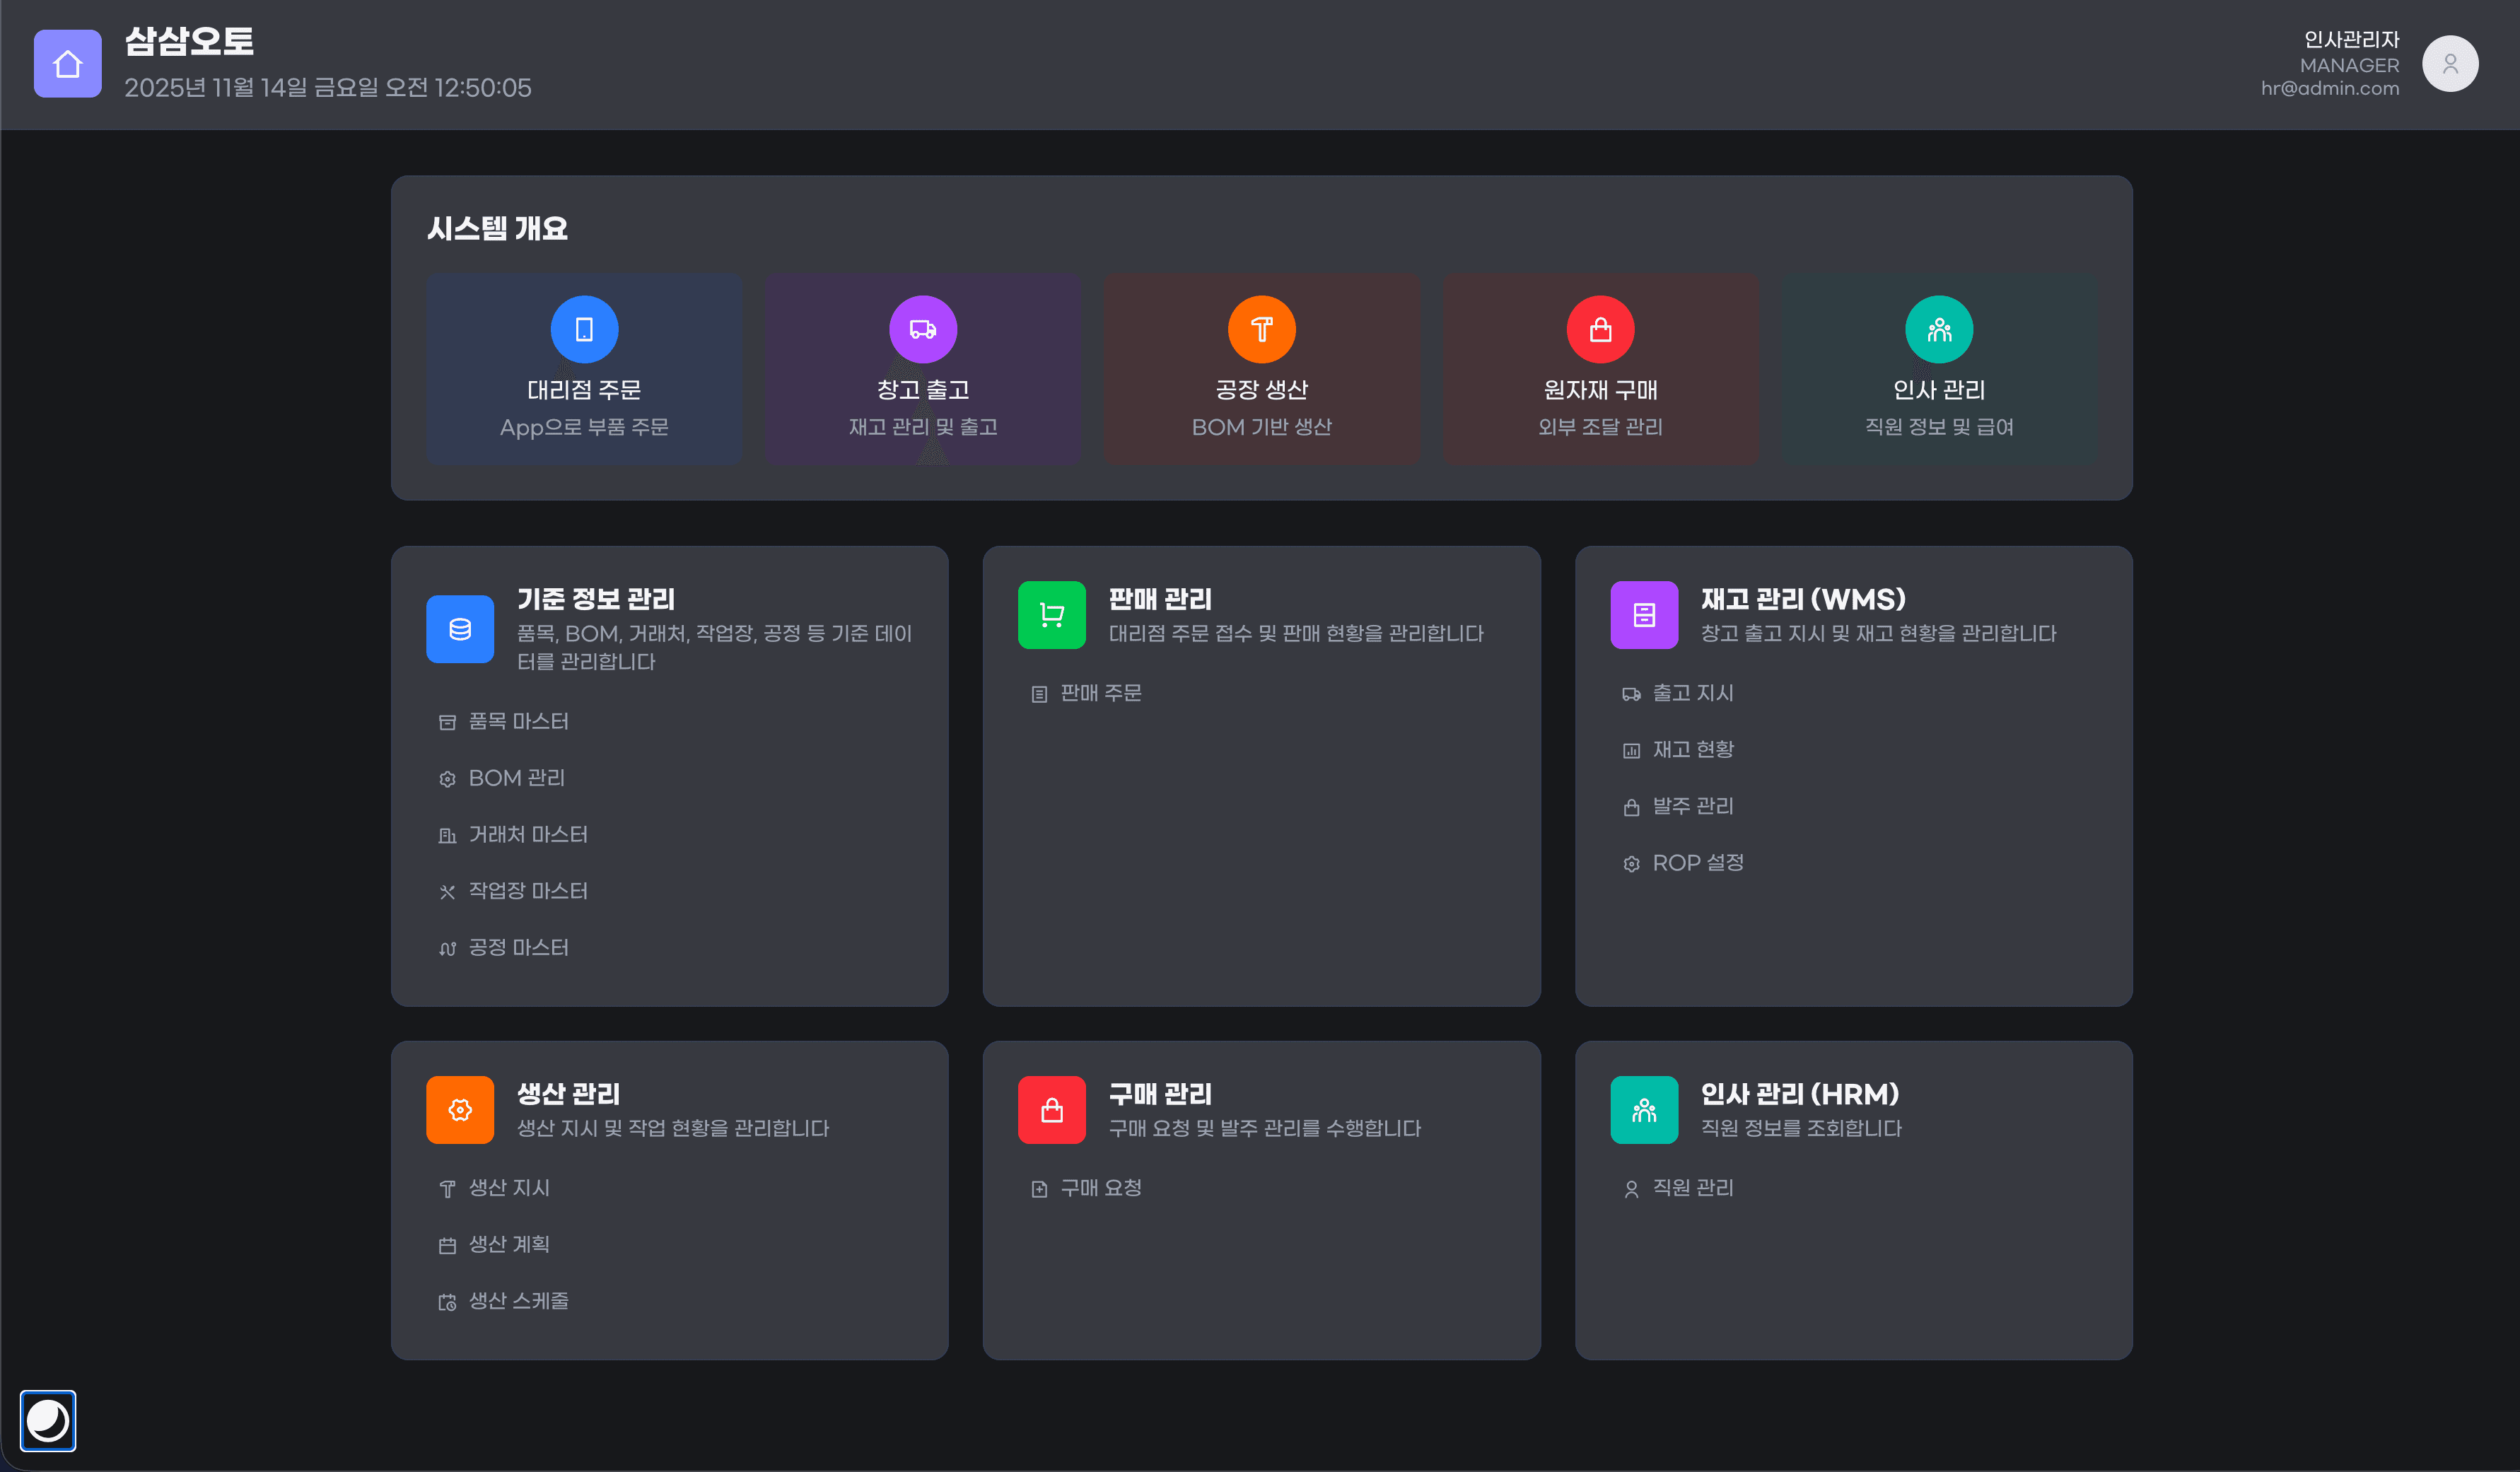The width and height of the screenshot is (2520, 1472).
Task: Open BOM 관리 menu entry
Action: pyautogui.click(x=516, y=778)
